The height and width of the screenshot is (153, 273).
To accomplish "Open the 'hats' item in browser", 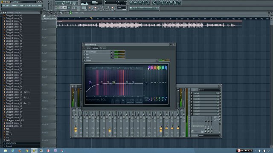I will tap(8, 129).
